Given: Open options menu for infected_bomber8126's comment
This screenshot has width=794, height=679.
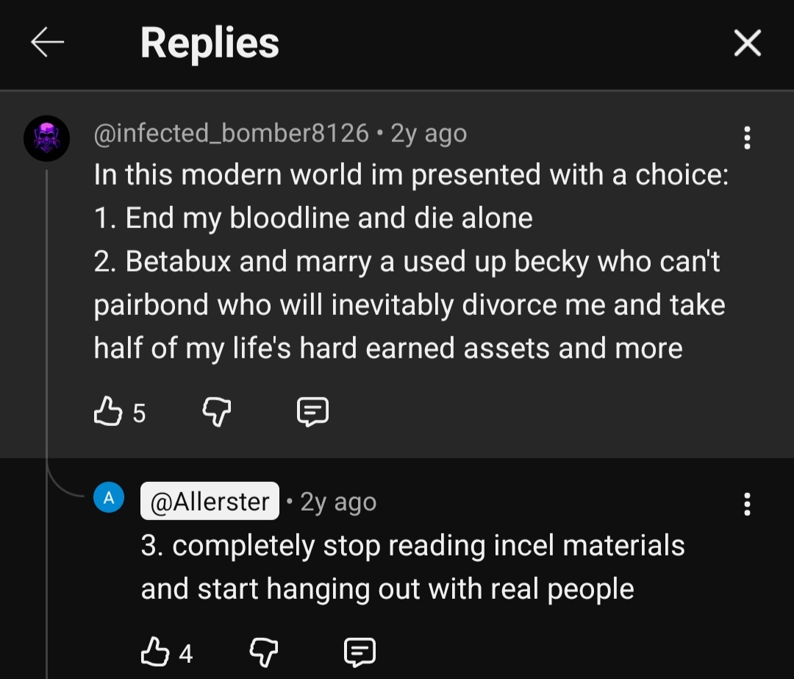Looking at the screenshot, I should coord(747,138).
